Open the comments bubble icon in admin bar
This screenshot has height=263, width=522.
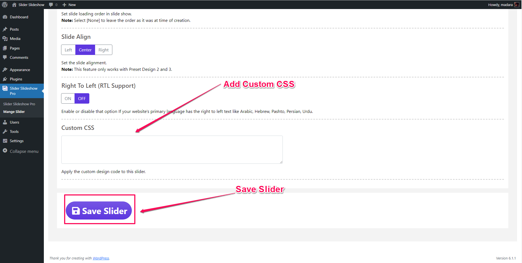pos(51,5)
